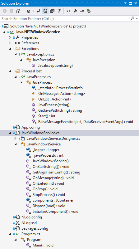Viewport: 139px width, 249px height.
Task: Select OnStop() : void
Action: pyautogui.click(x=45, y=189)
